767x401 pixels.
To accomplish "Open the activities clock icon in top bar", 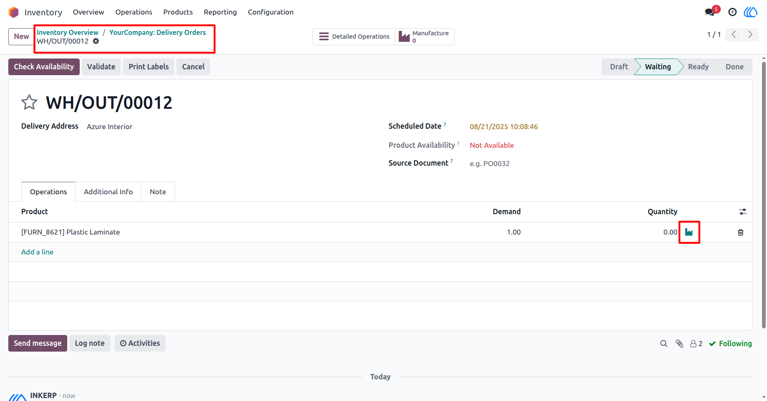I will [x=733, y=12].
